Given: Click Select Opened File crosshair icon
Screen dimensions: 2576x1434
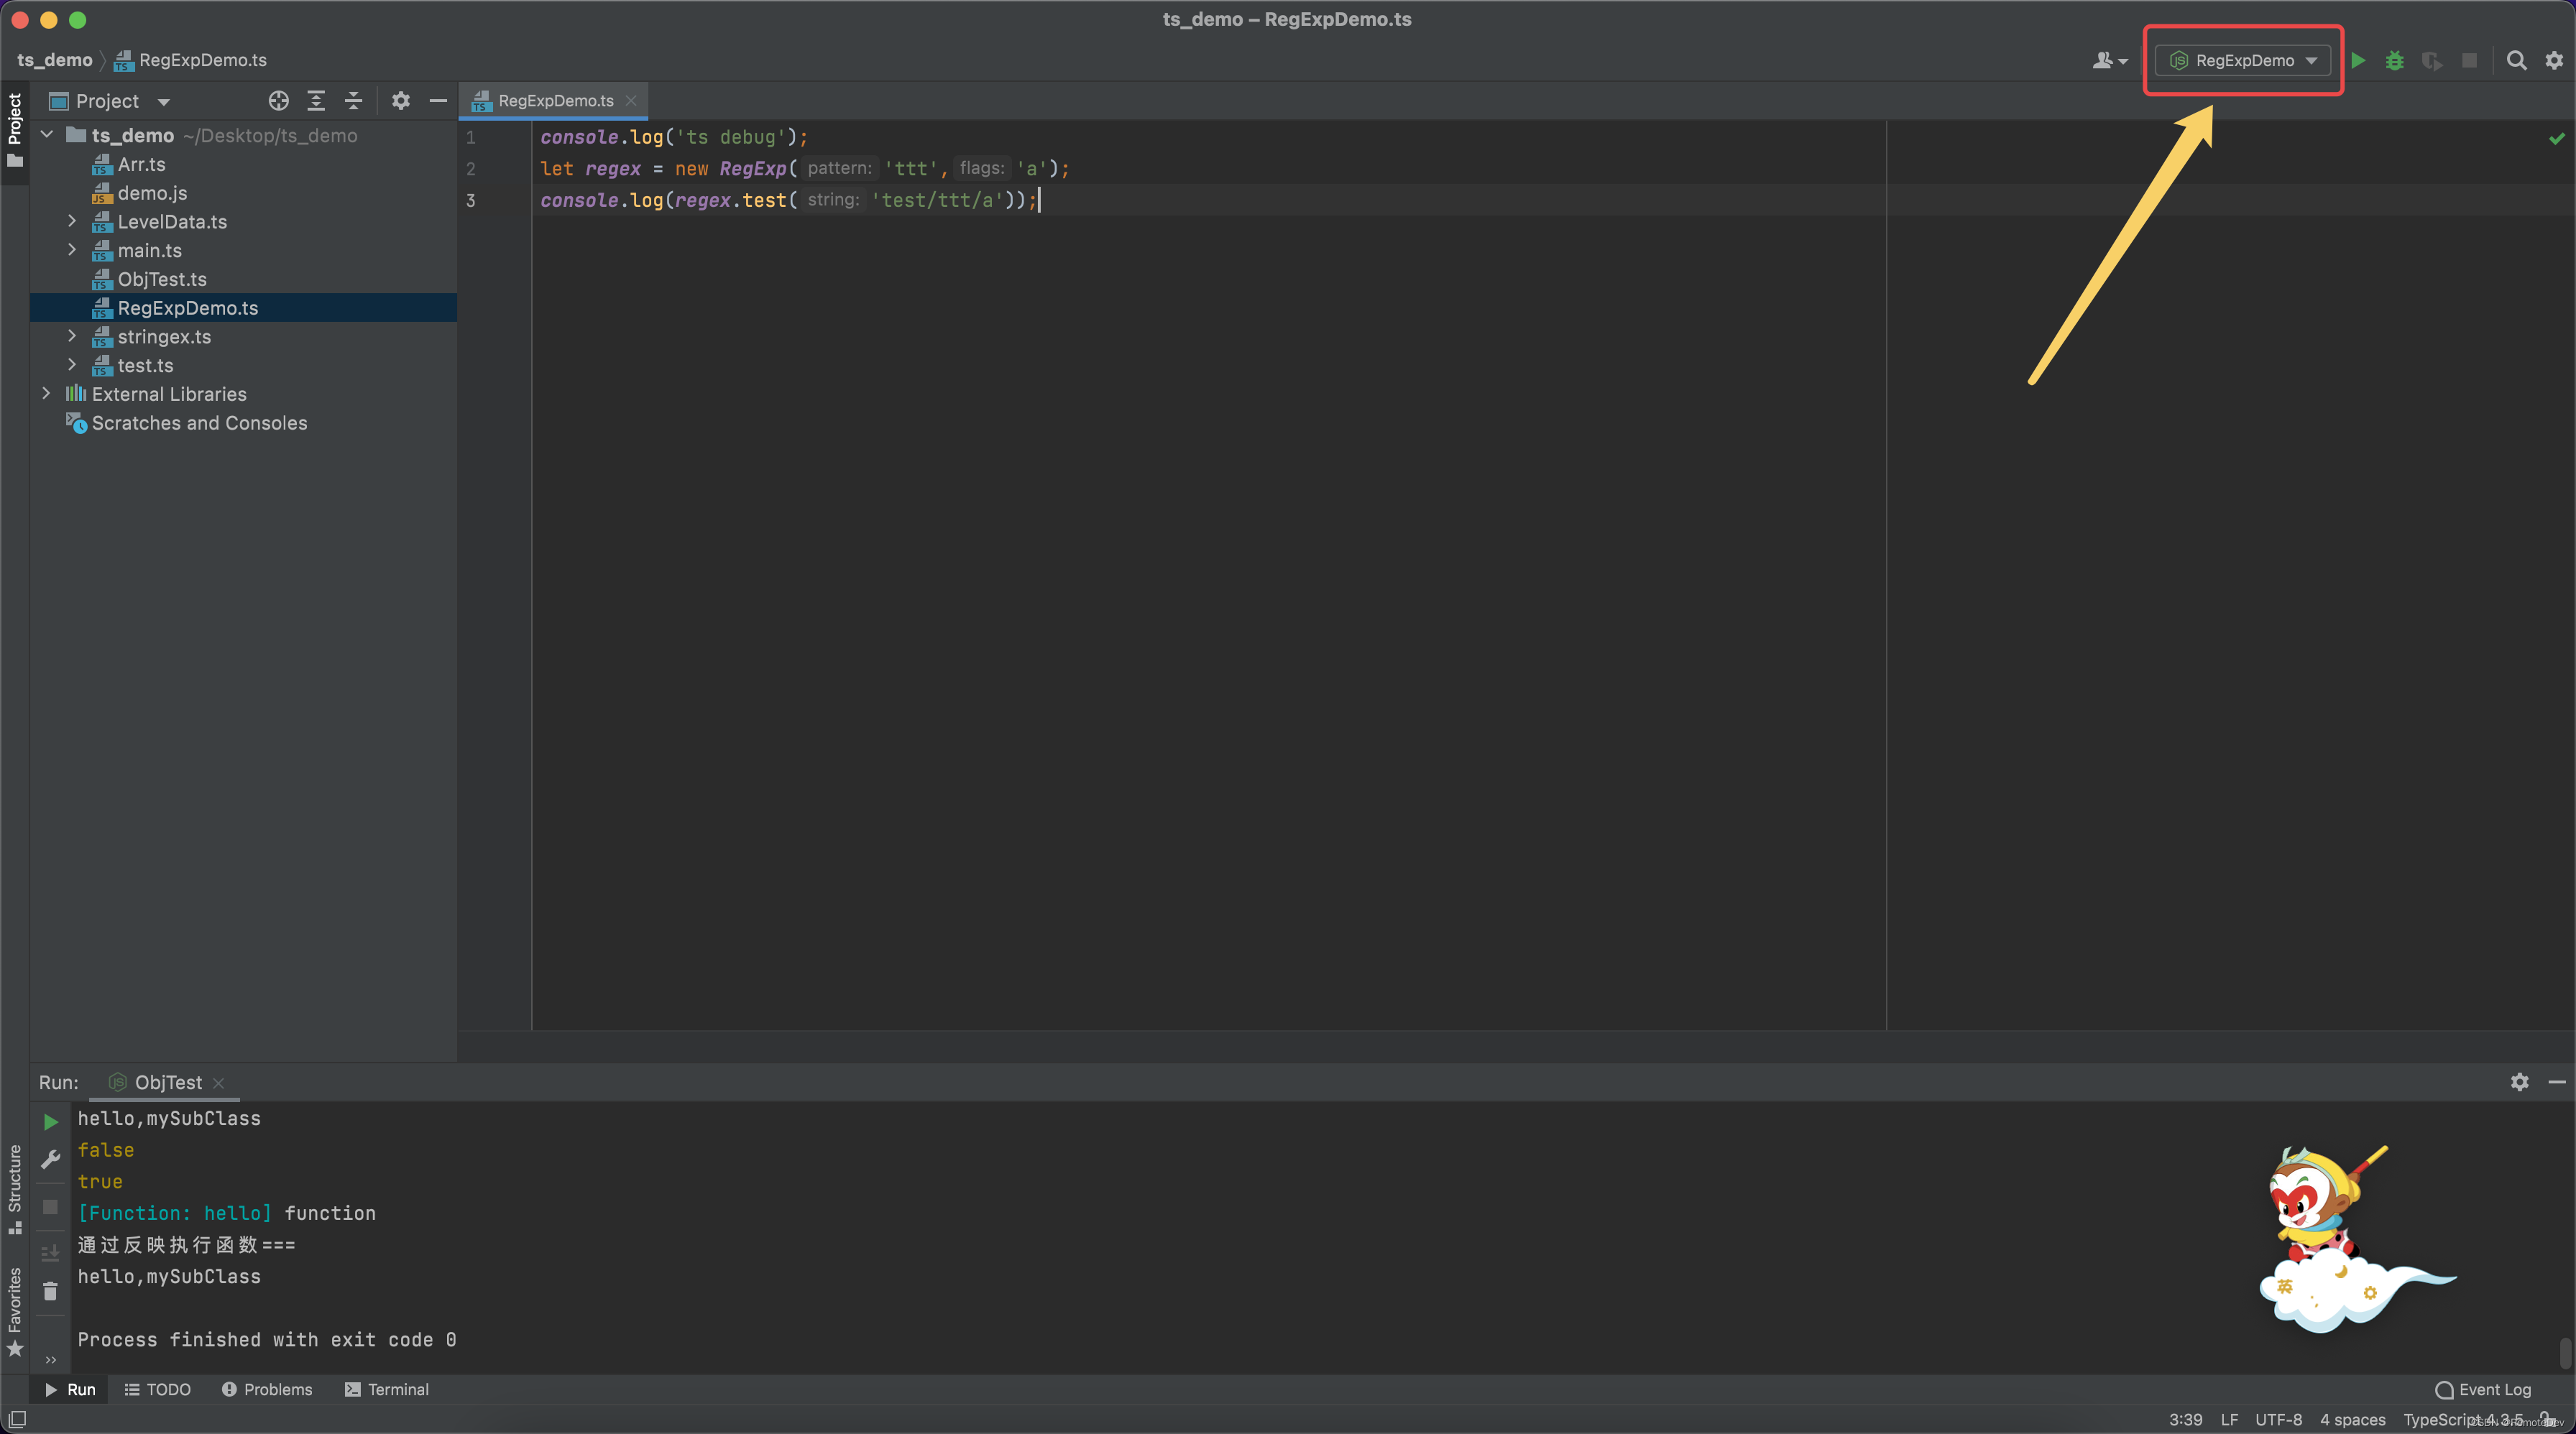Looking at the screenshot, I should [x=279, y=101].
